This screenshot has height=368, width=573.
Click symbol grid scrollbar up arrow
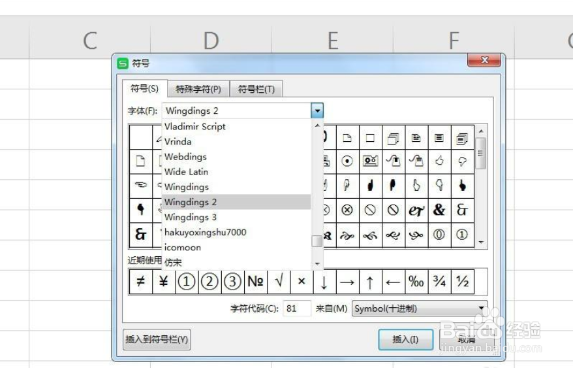[481, 131]
